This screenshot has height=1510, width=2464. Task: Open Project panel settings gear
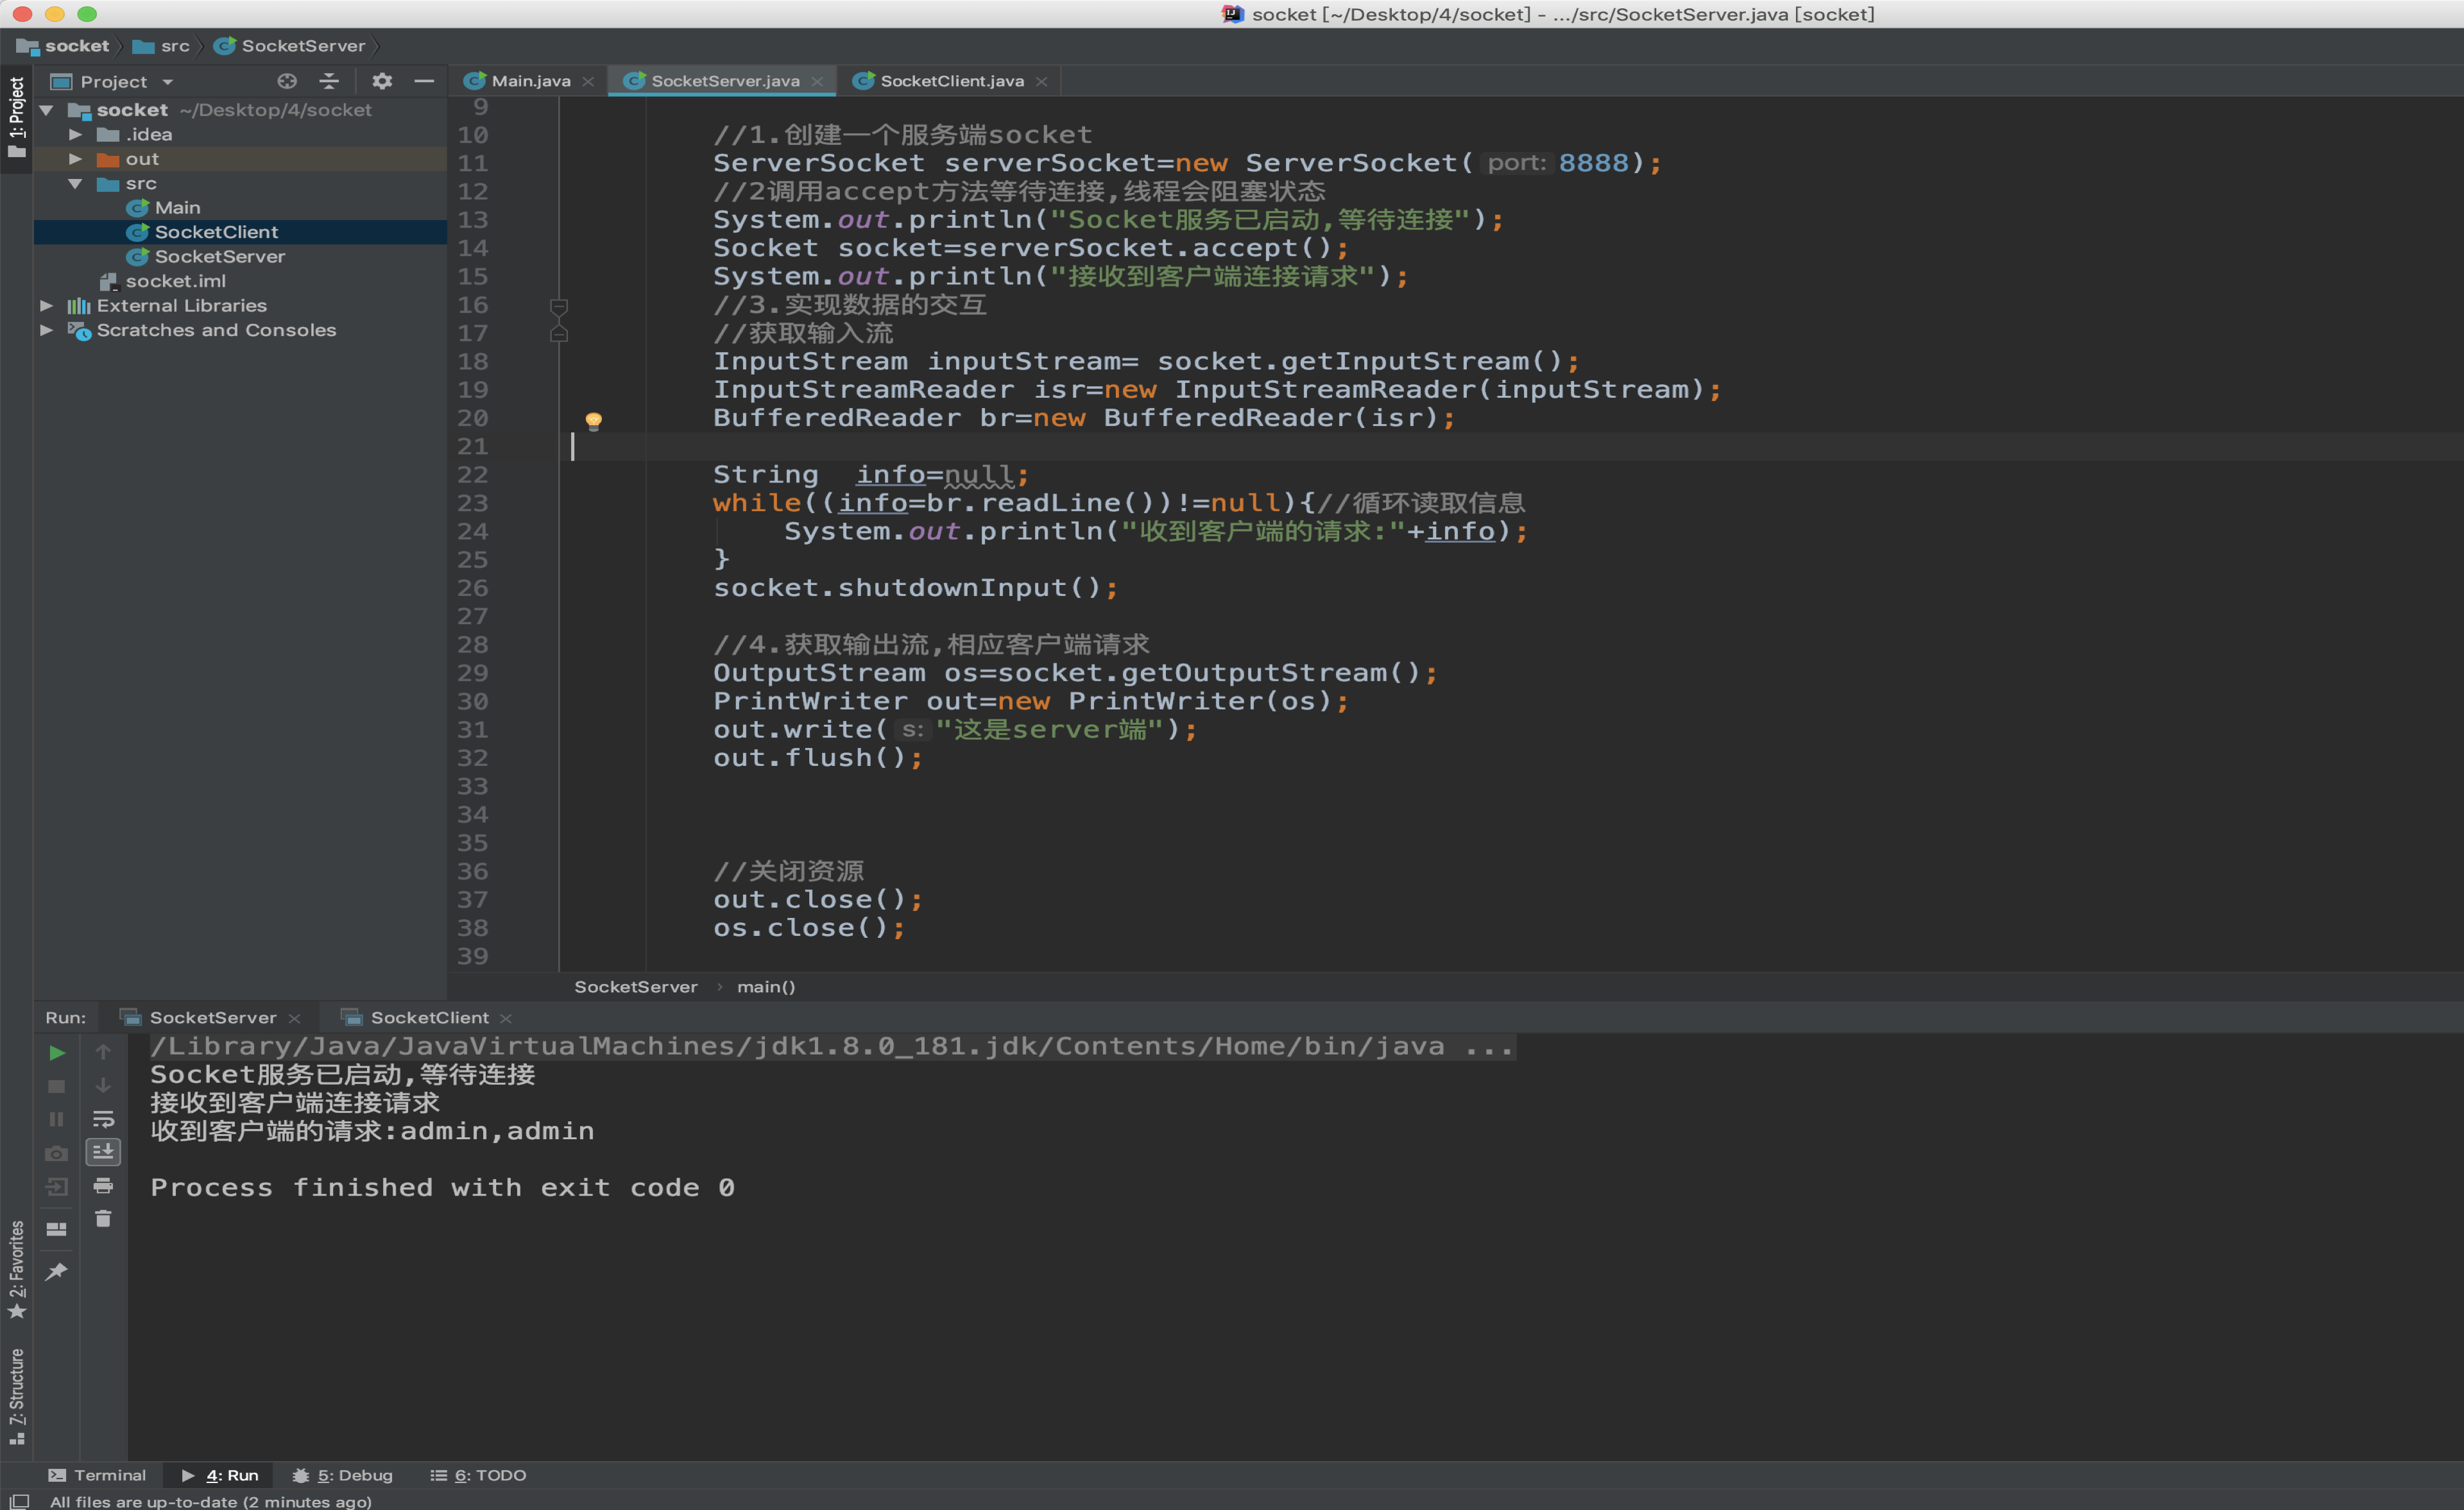(382, 81)
